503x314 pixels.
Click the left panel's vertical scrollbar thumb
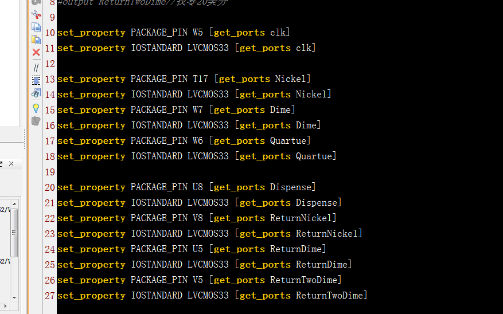tap(14, 232)
